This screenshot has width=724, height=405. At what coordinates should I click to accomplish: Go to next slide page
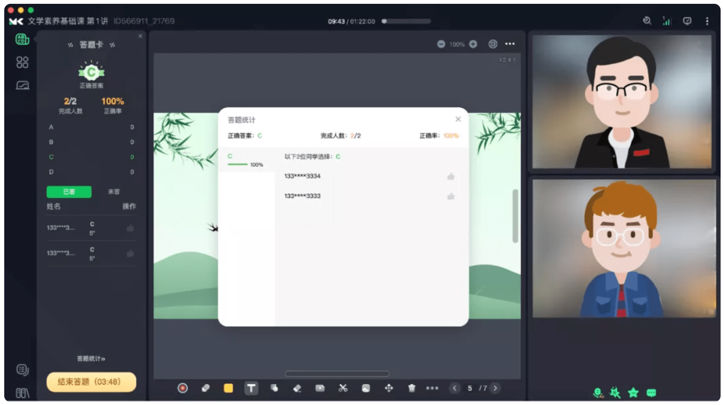(x=495, y=388)
